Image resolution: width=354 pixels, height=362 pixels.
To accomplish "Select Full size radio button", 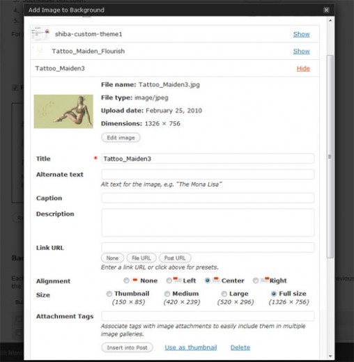I will (274, 294).
